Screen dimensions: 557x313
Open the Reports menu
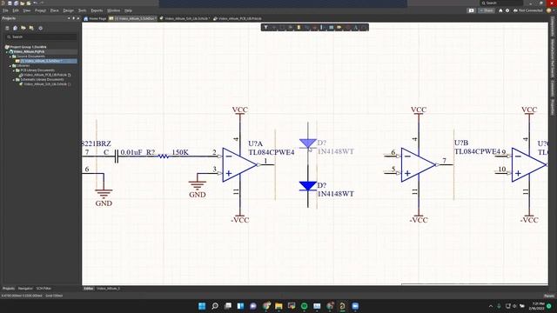pyautogui.click(x=97, y=10)
